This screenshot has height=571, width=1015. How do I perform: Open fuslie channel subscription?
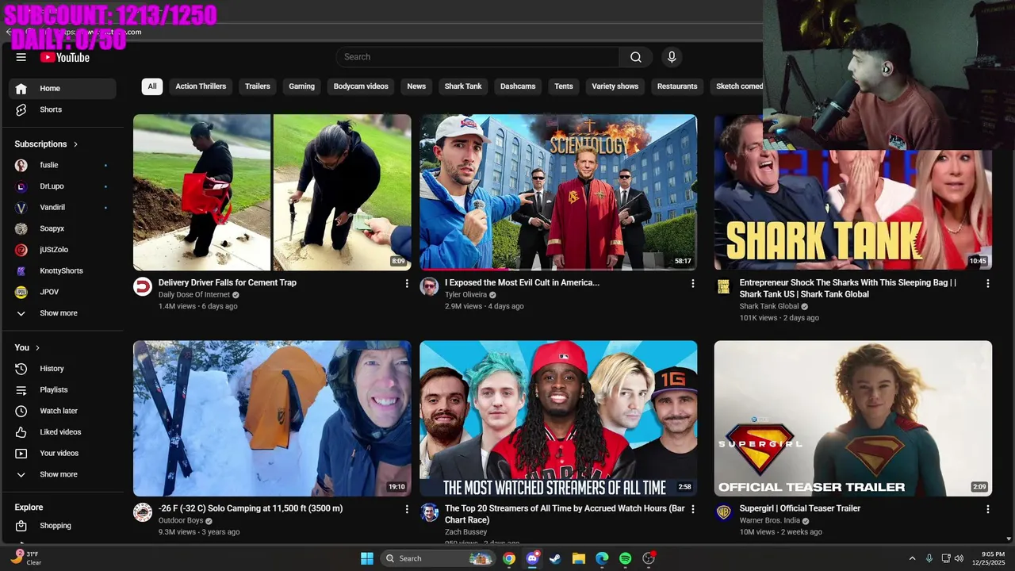[x=63, y=165]
